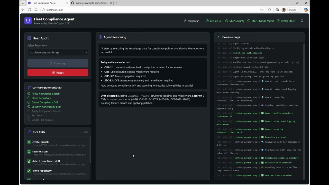Click the Security Vulnerability Scan completed check
The height and width of the screenshot is (185, 329).
(x=29, y=107)
